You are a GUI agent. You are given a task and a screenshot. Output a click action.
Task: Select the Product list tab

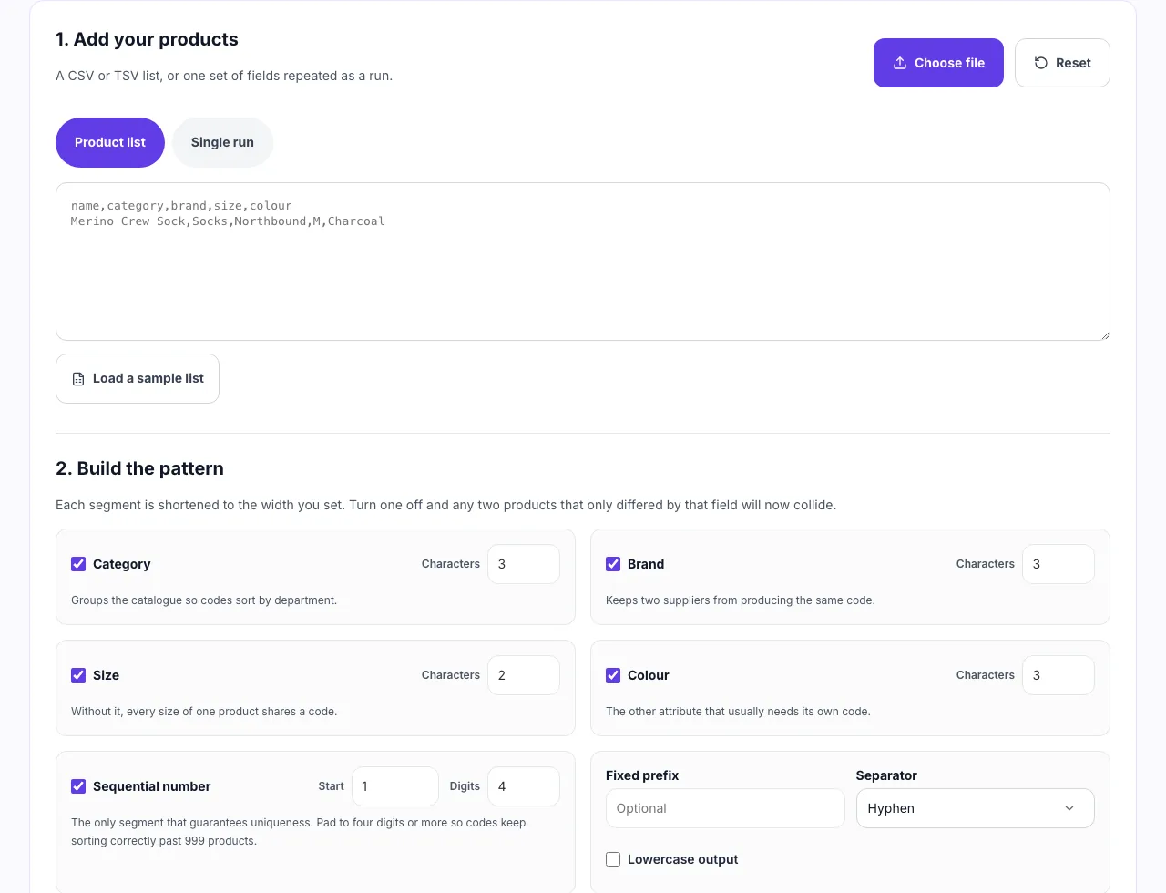point(110,142)
